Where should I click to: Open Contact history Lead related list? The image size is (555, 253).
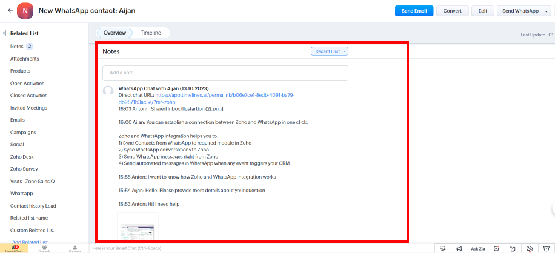33,206
